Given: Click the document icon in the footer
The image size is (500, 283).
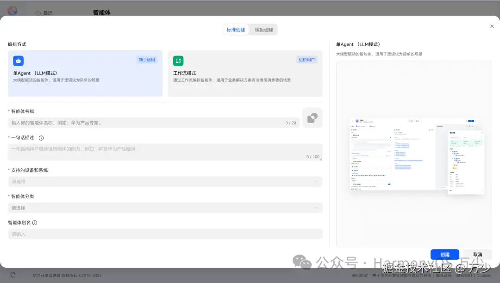Looking at the screenshot, I should click(13, 275).
